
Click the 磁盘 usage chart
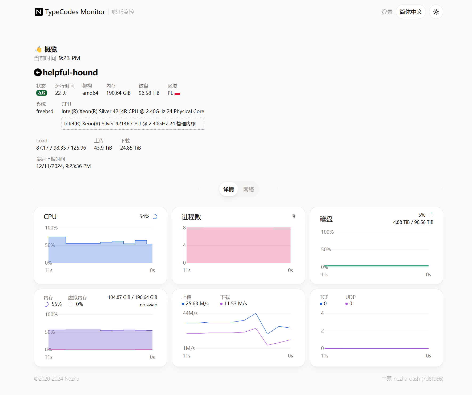[x=376, y=250]
